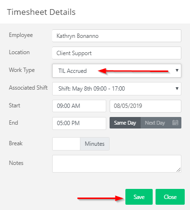
Task: Click the Work Type dropdown arrow
Action: tap(177, 70)
